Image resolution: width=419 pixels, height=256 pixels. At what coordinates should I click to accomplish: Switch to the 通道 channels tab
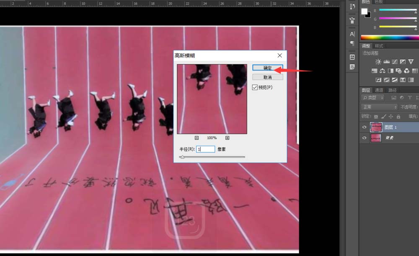click(x=379, y=90)
